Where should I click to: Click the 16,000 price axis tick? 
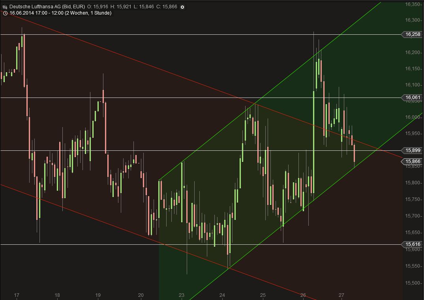pos(413,117)
